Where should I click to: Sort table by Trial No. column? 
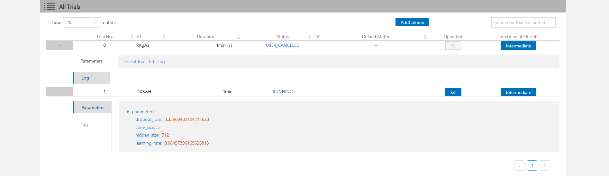pyautogui.click(x=132, y=37)
